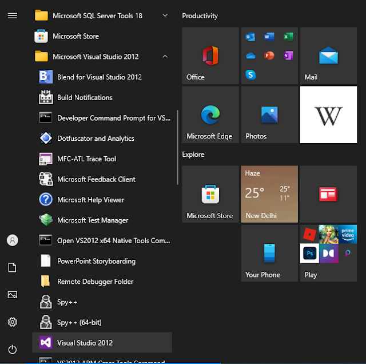Open MFC-ATL Trace Tool
Image resolution: width=366 pixels, height=364 pixels.
102,159
